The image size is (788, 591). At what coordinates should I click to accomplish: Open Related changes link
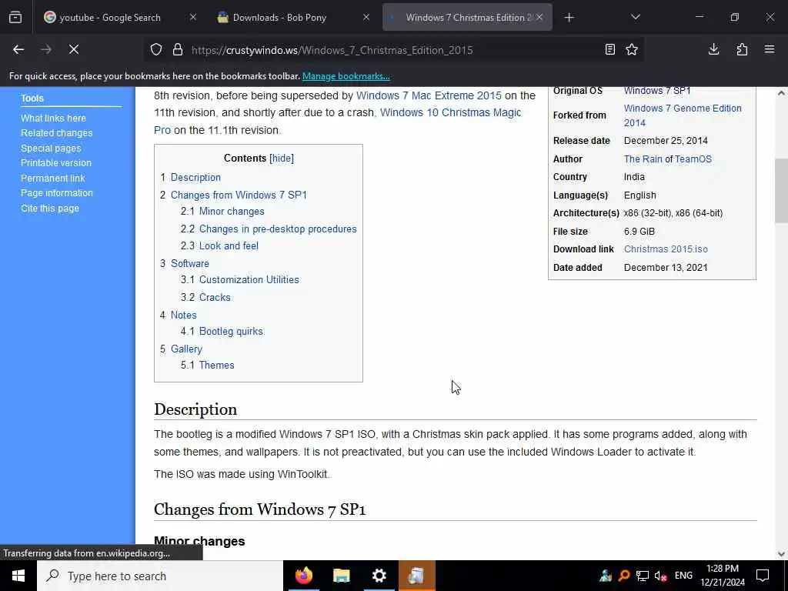56,133
